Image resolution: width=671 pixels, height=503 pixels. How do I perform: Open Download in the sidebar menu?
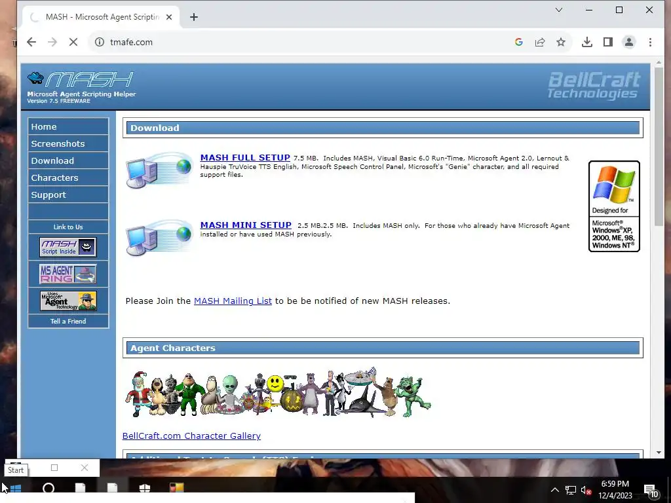[x=68, y=161]
